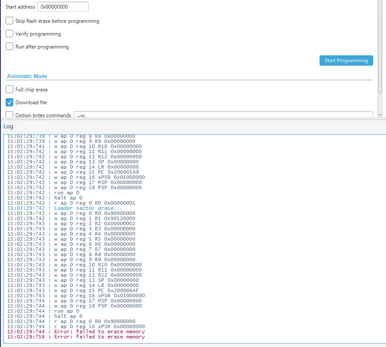Select the Automatic Mode section heading
Screen dimensions: 386x347
[27, 76]
